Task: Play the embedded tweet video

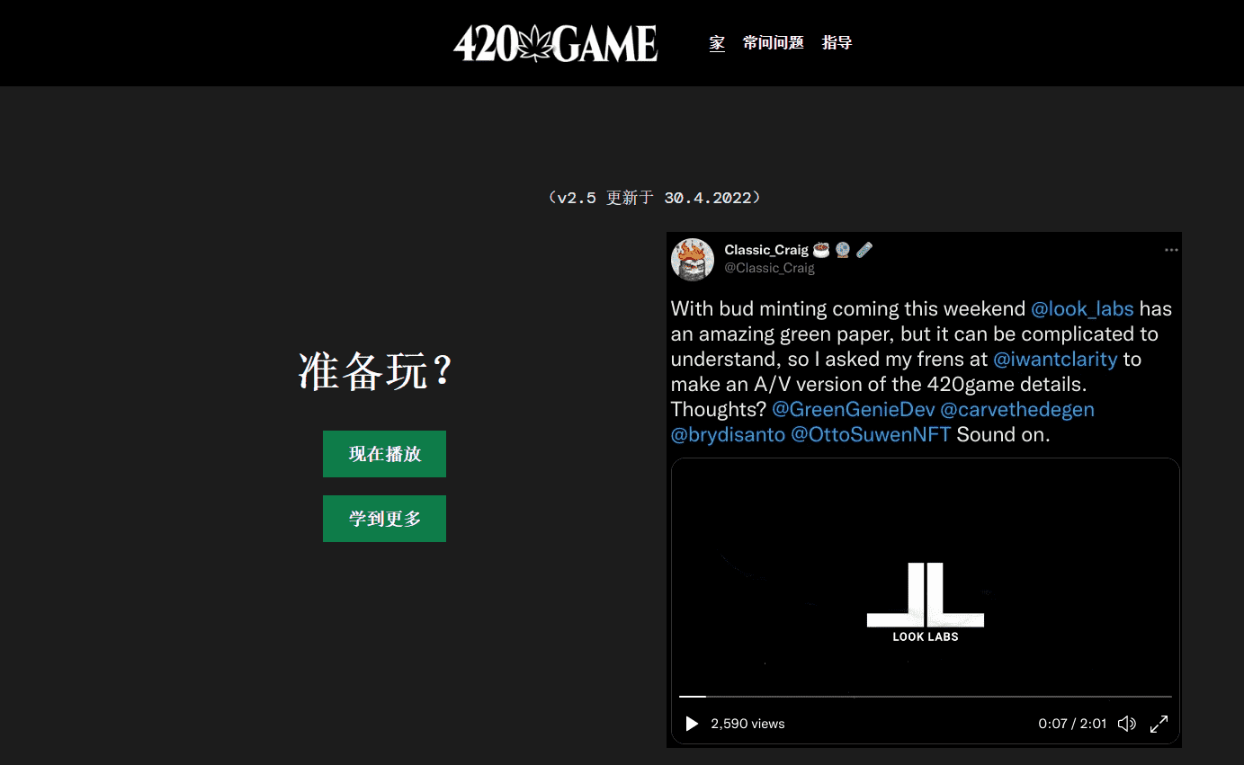Action: pyautogui.click(x=692, y=724)
